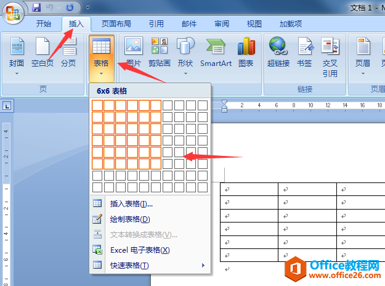This screenshot has width=385, height=286.
Task: Undo last action in quick access toolbar
Action: [x=49, y=7]
